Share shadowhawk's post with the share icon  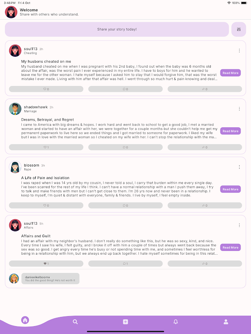coord(205,147)
